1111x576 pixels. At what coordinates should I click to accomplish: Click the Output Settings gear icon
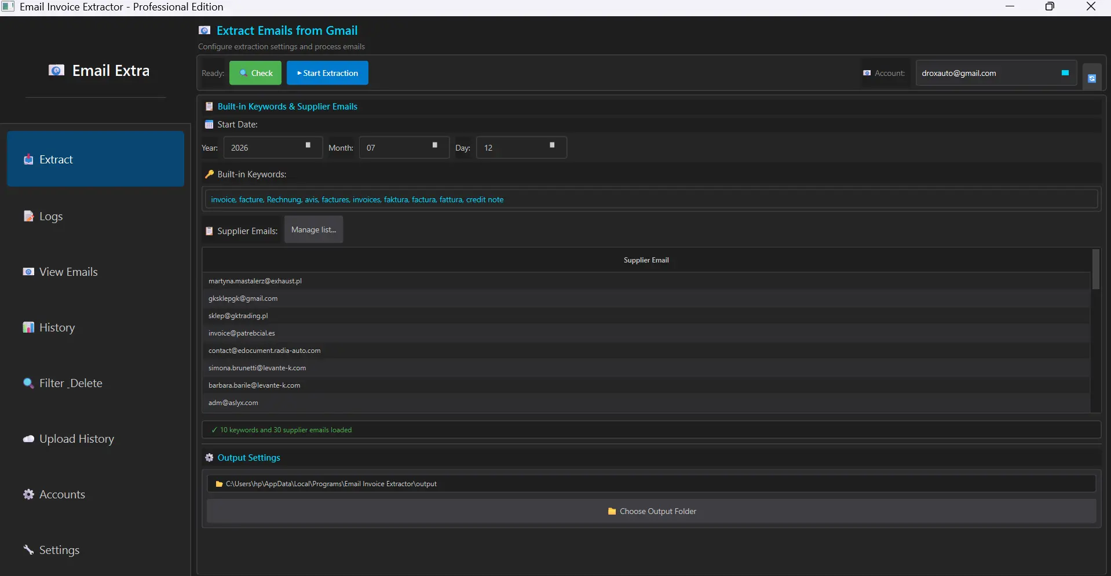point(209,458)
